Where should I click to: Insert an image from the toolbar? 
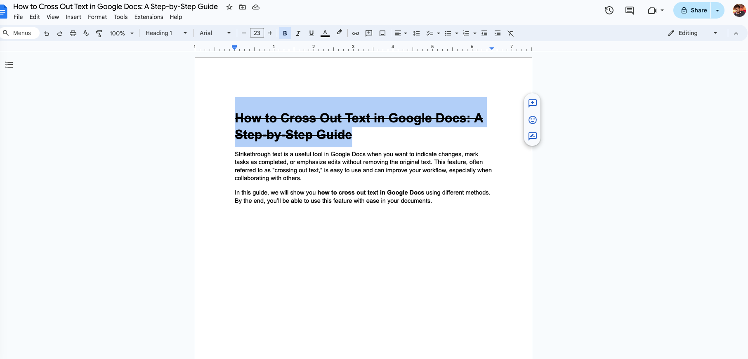click(382, 33)
